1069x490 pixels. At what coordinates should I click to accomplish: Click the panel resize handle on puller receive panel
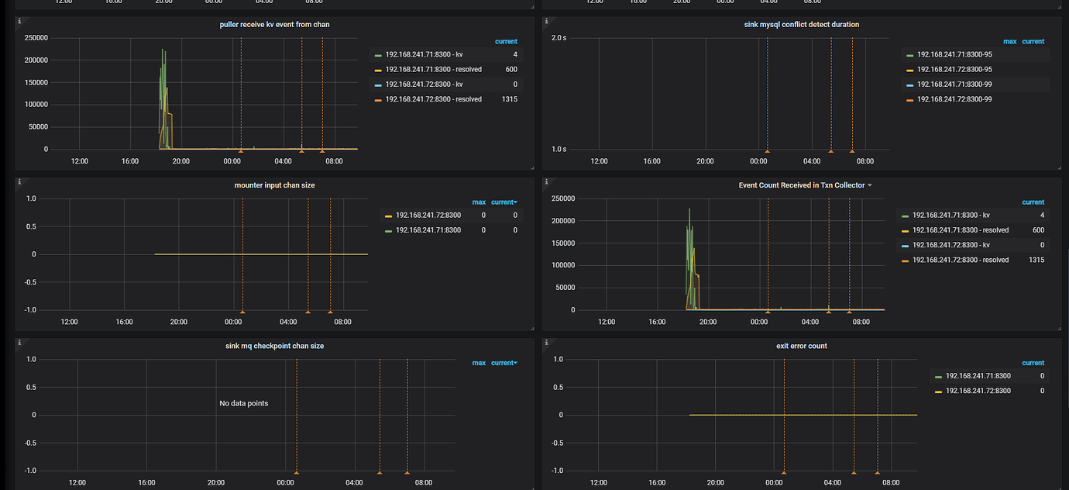point(531,166)
